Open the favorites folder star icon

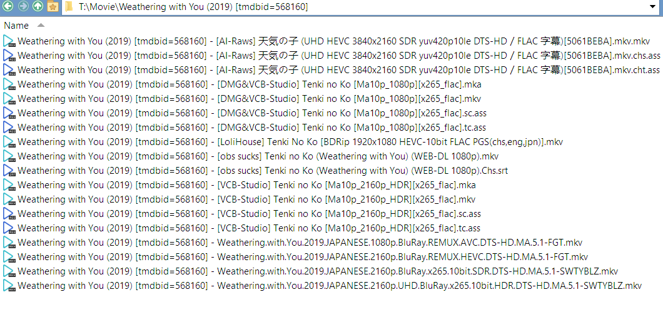click(53, 6)
